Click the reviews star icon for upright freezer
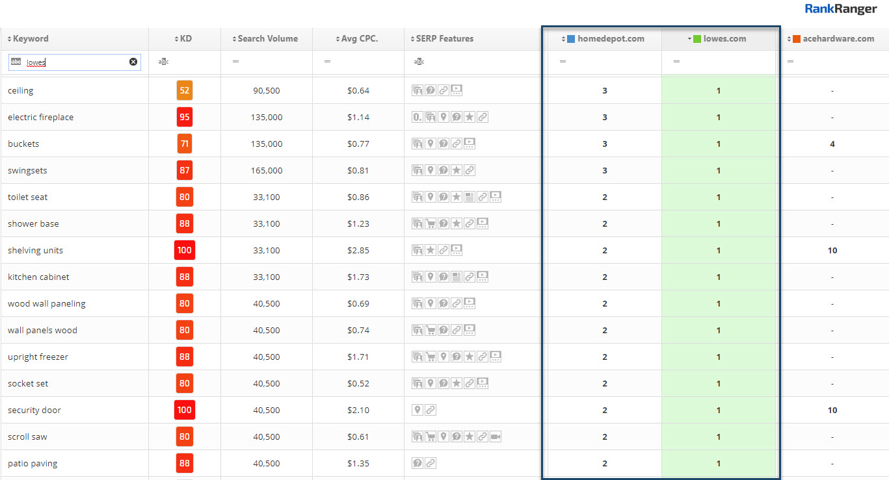889x480 pixels. coord(470,357)
